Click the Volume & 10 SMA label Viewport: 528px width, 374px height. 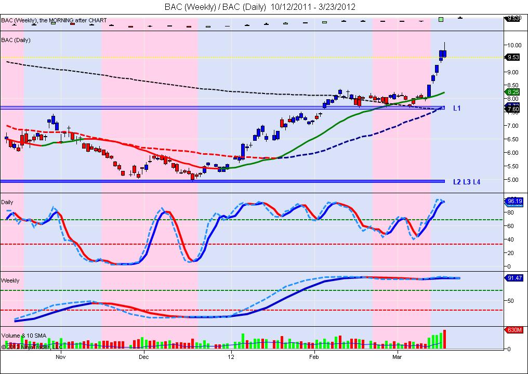tap(24, 336)
